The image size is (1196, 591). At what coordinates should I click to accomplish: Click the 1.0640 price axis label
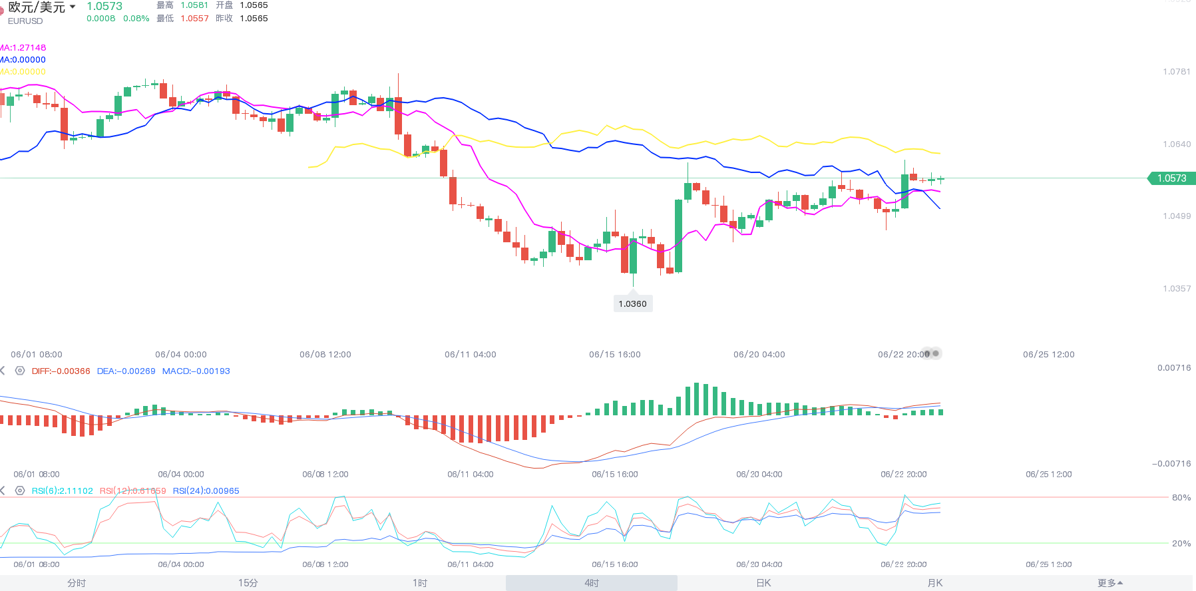[1177, 144]
